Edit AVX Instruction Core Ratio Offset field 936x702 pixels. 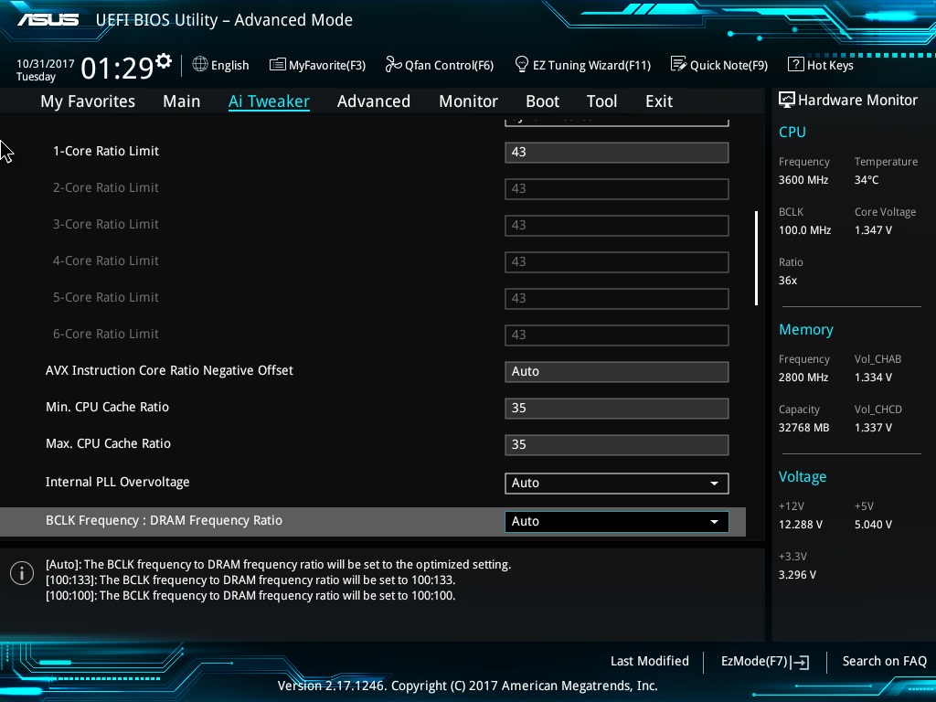click(617, 371)
